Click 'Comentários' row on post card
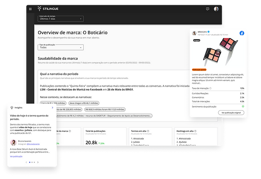The height and width of the screenshot is (179, 261). pos(218,97)
